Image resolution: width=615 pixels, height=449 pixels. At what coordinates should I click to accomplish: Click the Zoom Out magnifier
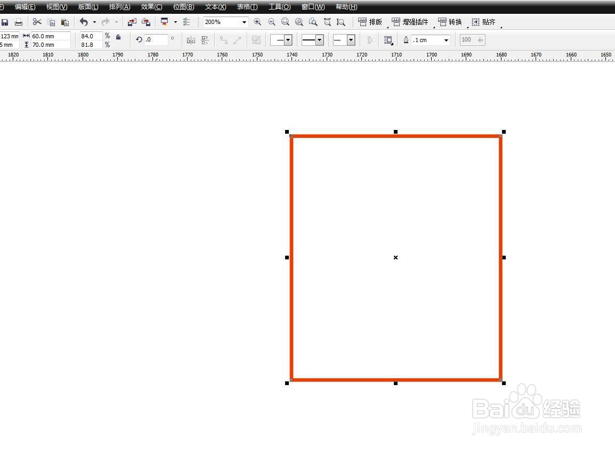pyautogui.click(x=271, y=22)
